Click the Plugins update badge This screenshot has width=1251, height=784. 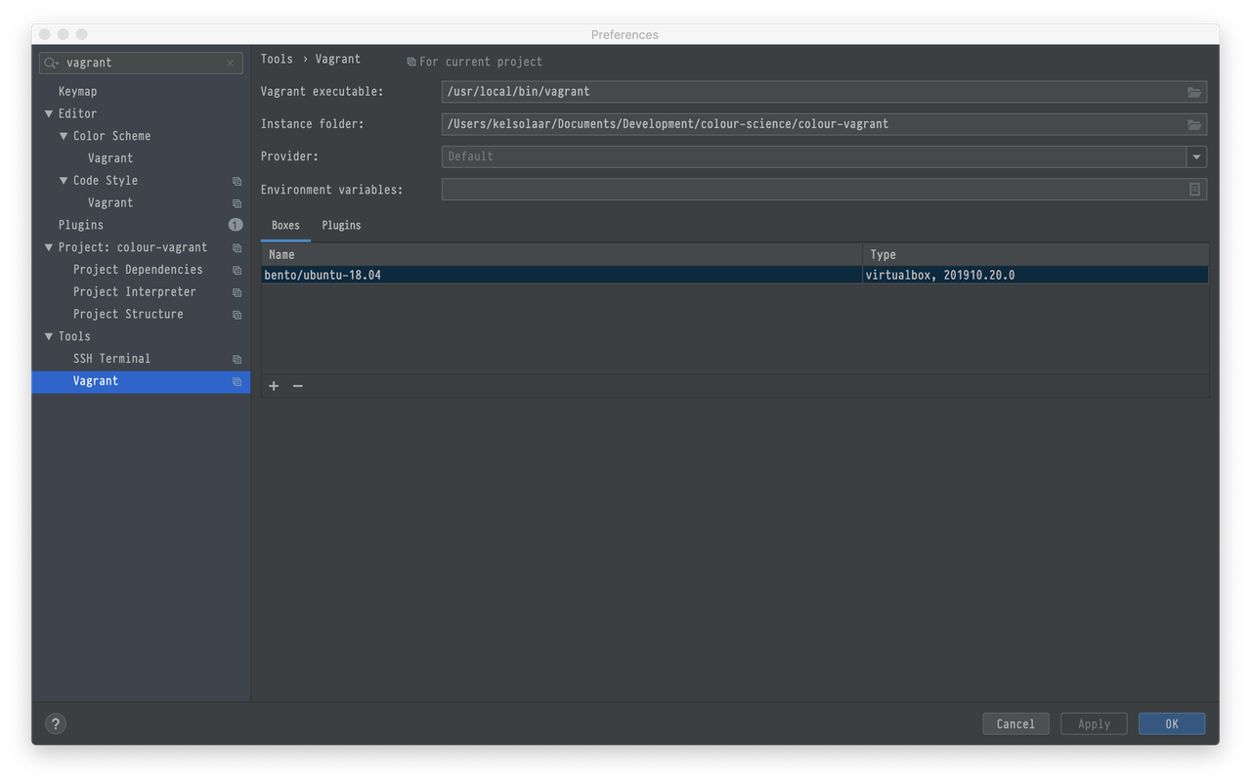tap(236, 225)
